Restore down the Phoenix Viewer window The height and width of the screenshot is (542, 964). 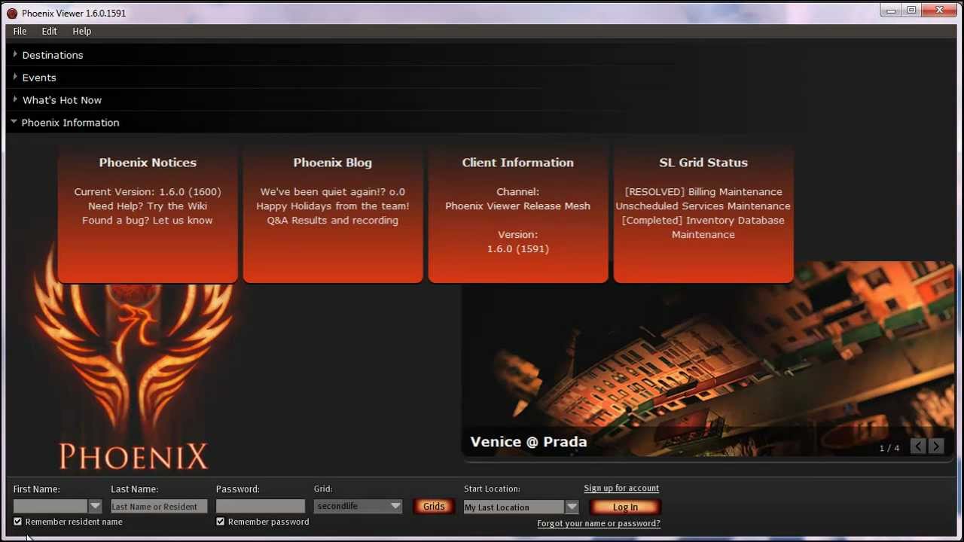pos(912,11)
